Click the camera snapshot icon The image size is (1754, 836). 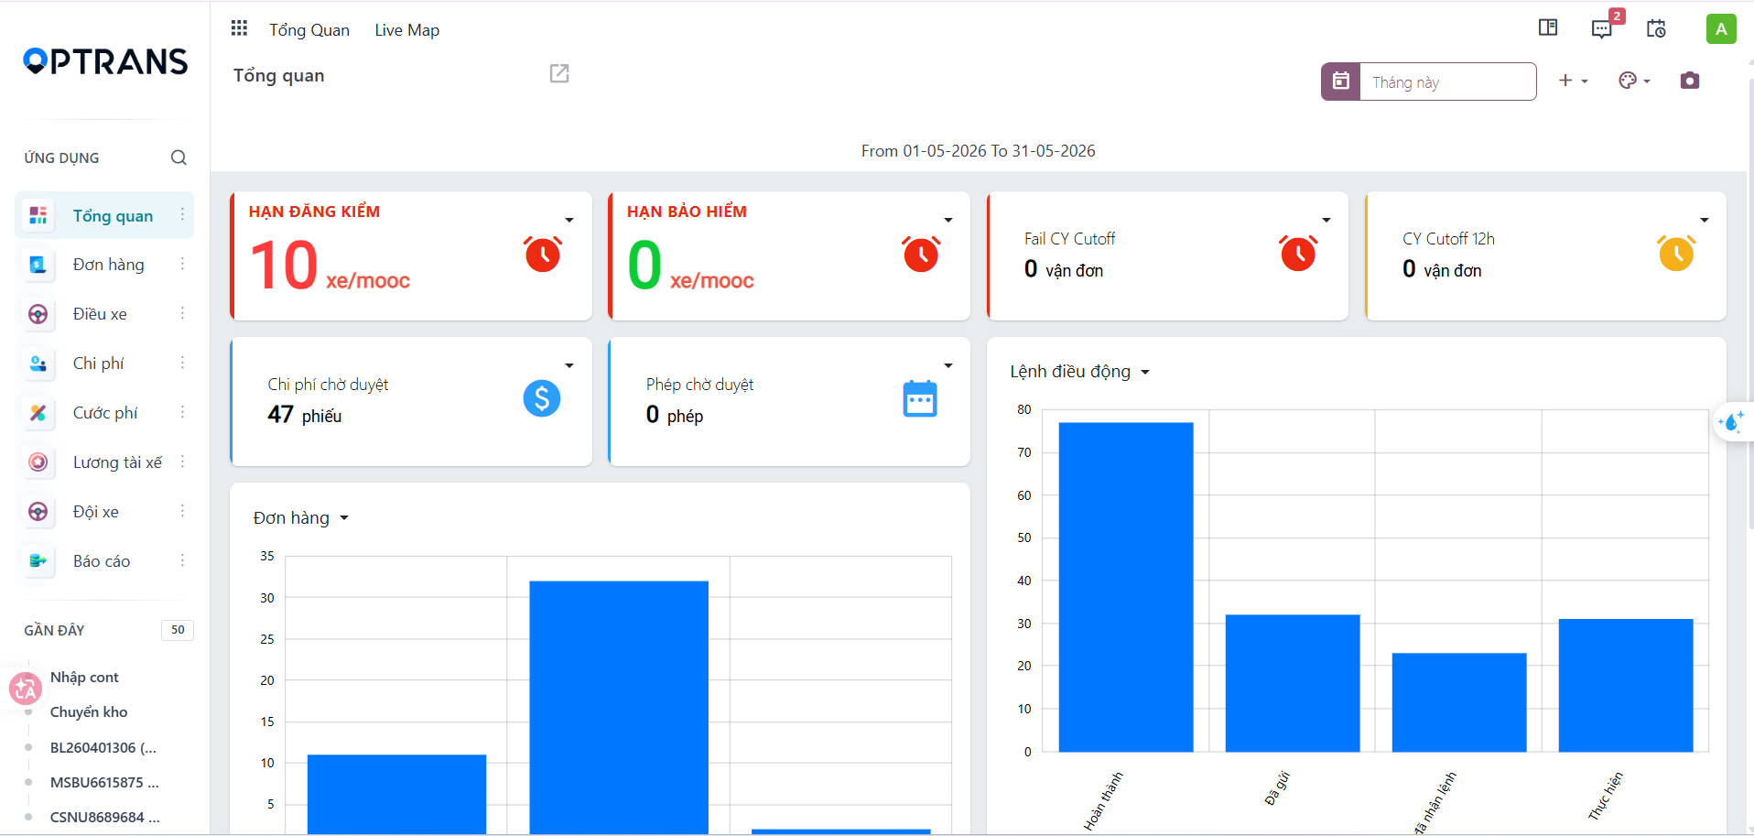pyautogui.click(x=1690, y=81)
